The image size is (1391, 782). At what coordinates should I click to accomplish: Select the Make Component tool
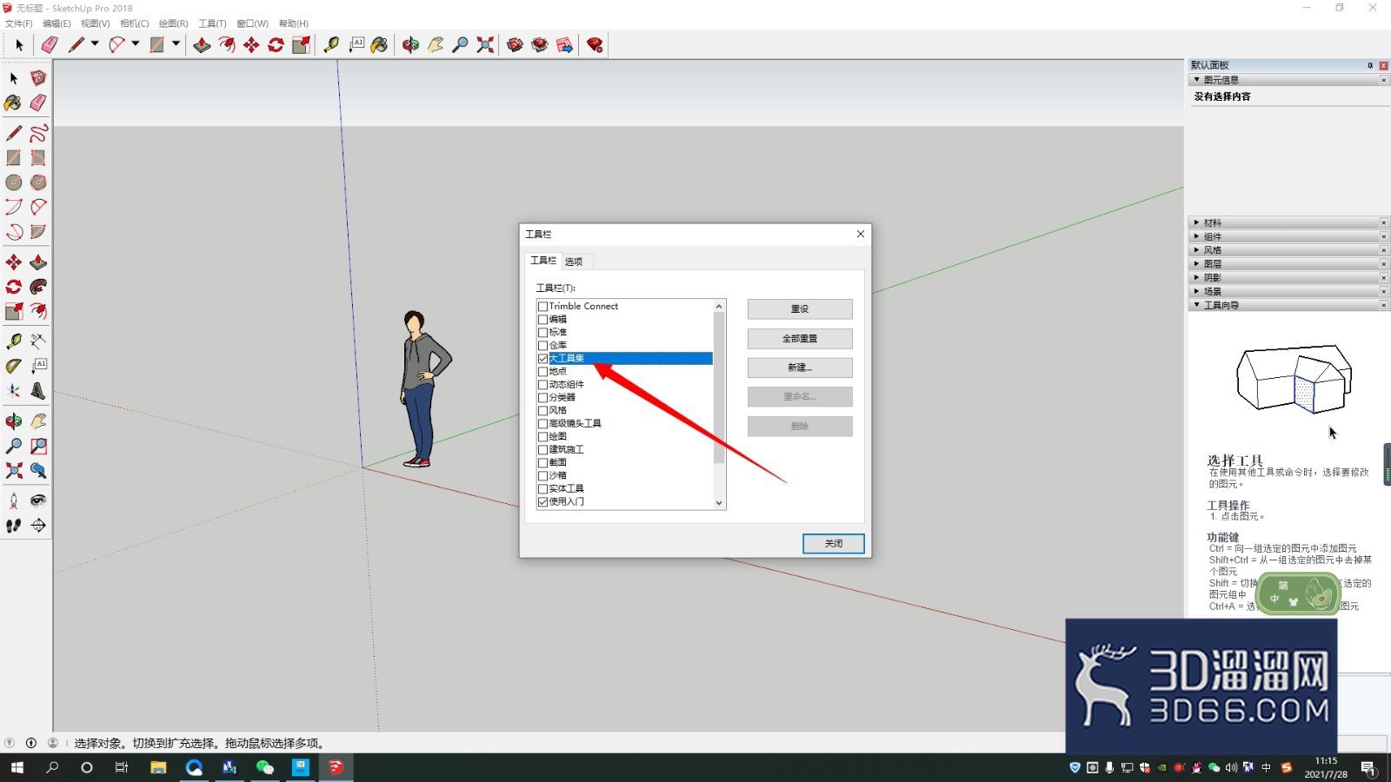[x=38, y=78]
